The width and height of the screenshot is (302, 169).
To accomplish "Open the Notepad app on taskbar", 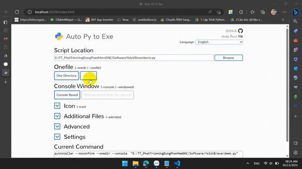I will [x=167, y=163].
